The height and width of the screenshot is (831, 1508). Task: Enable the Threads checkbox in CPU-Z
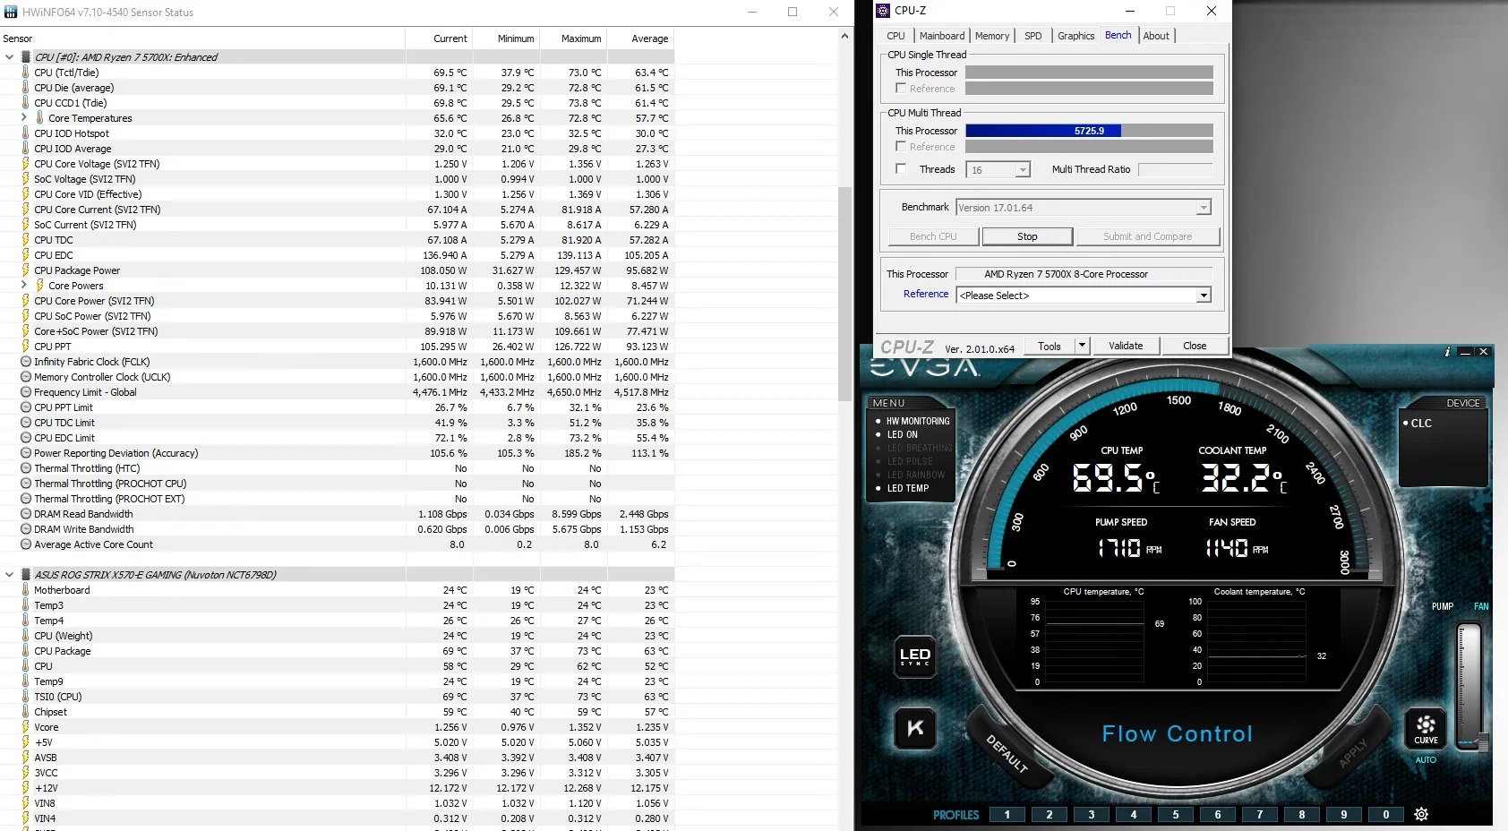point(901,168)
